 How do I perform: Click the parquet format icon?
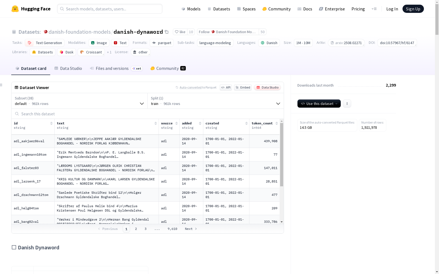[x=154, y=43]
